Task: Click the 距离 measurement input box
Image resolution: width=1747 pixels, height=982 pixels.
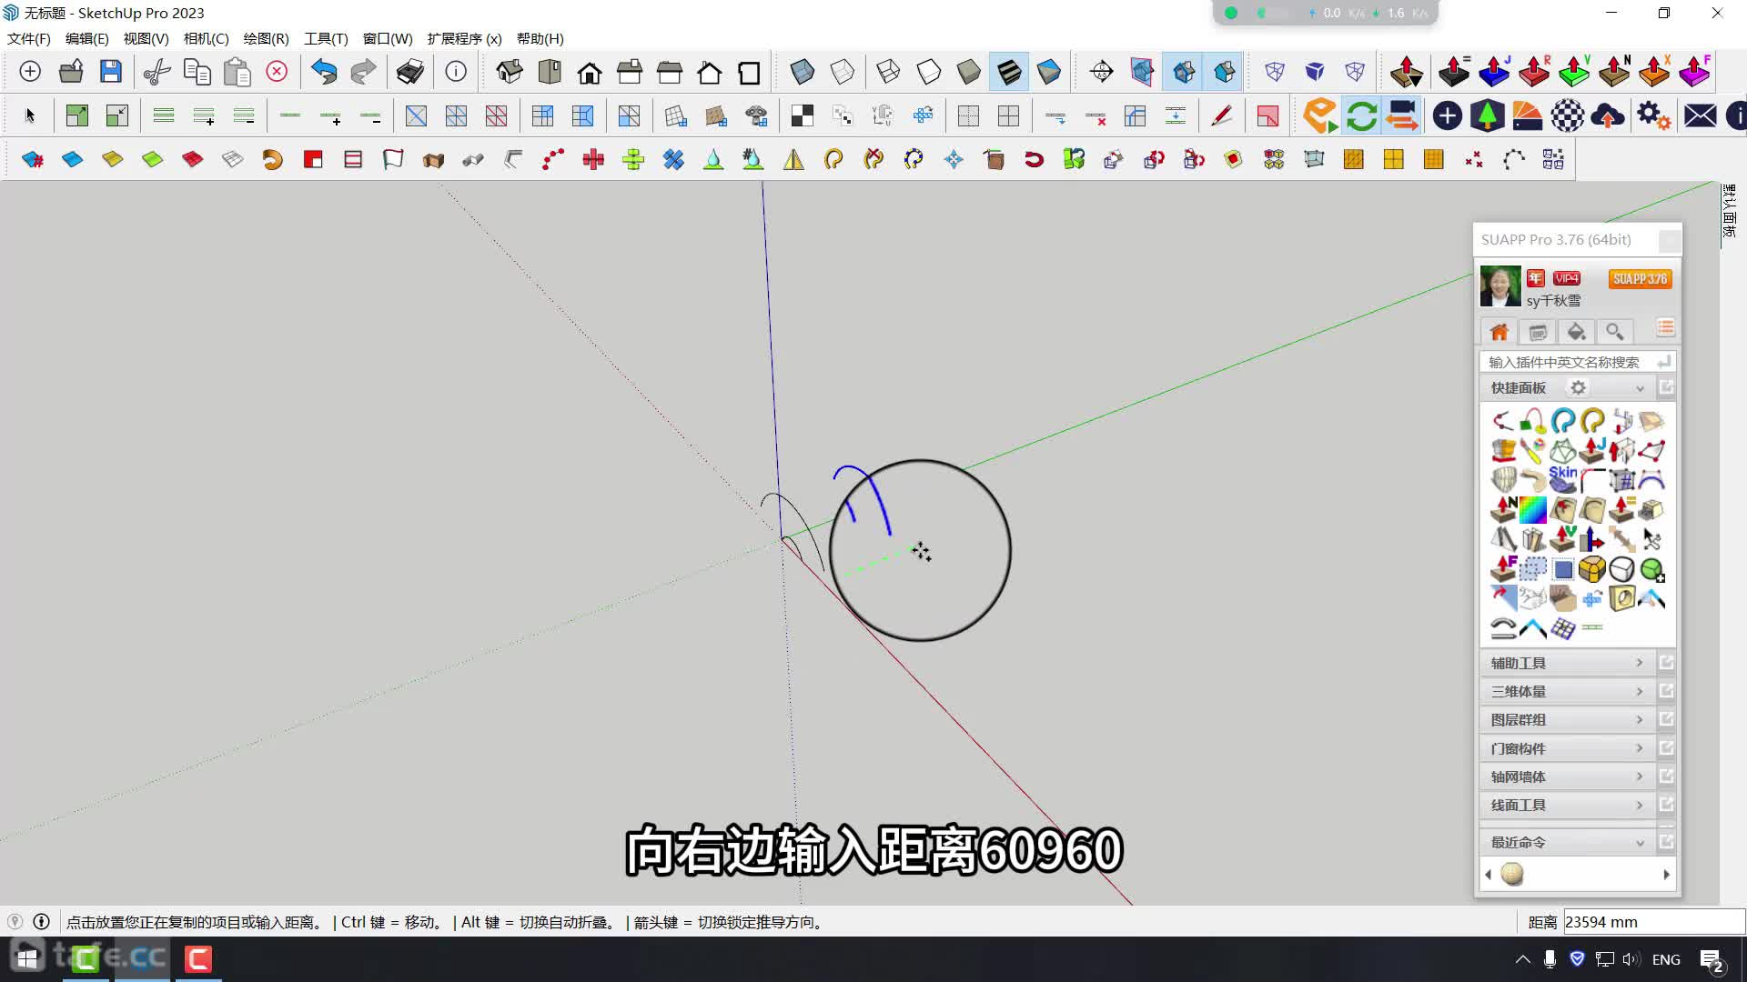Action: pos(1653,921)
